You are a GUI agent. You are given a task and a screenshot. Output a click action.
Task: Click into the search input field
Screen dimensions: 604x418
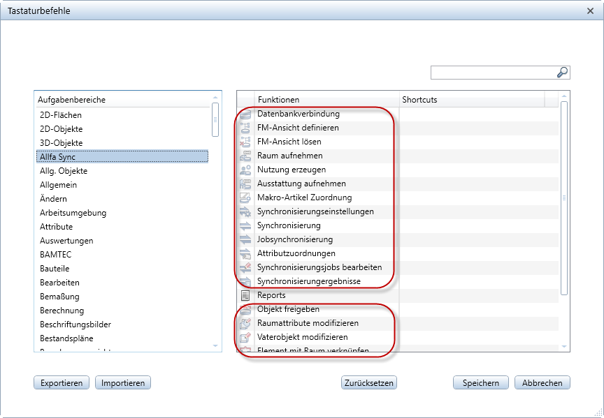492,73
